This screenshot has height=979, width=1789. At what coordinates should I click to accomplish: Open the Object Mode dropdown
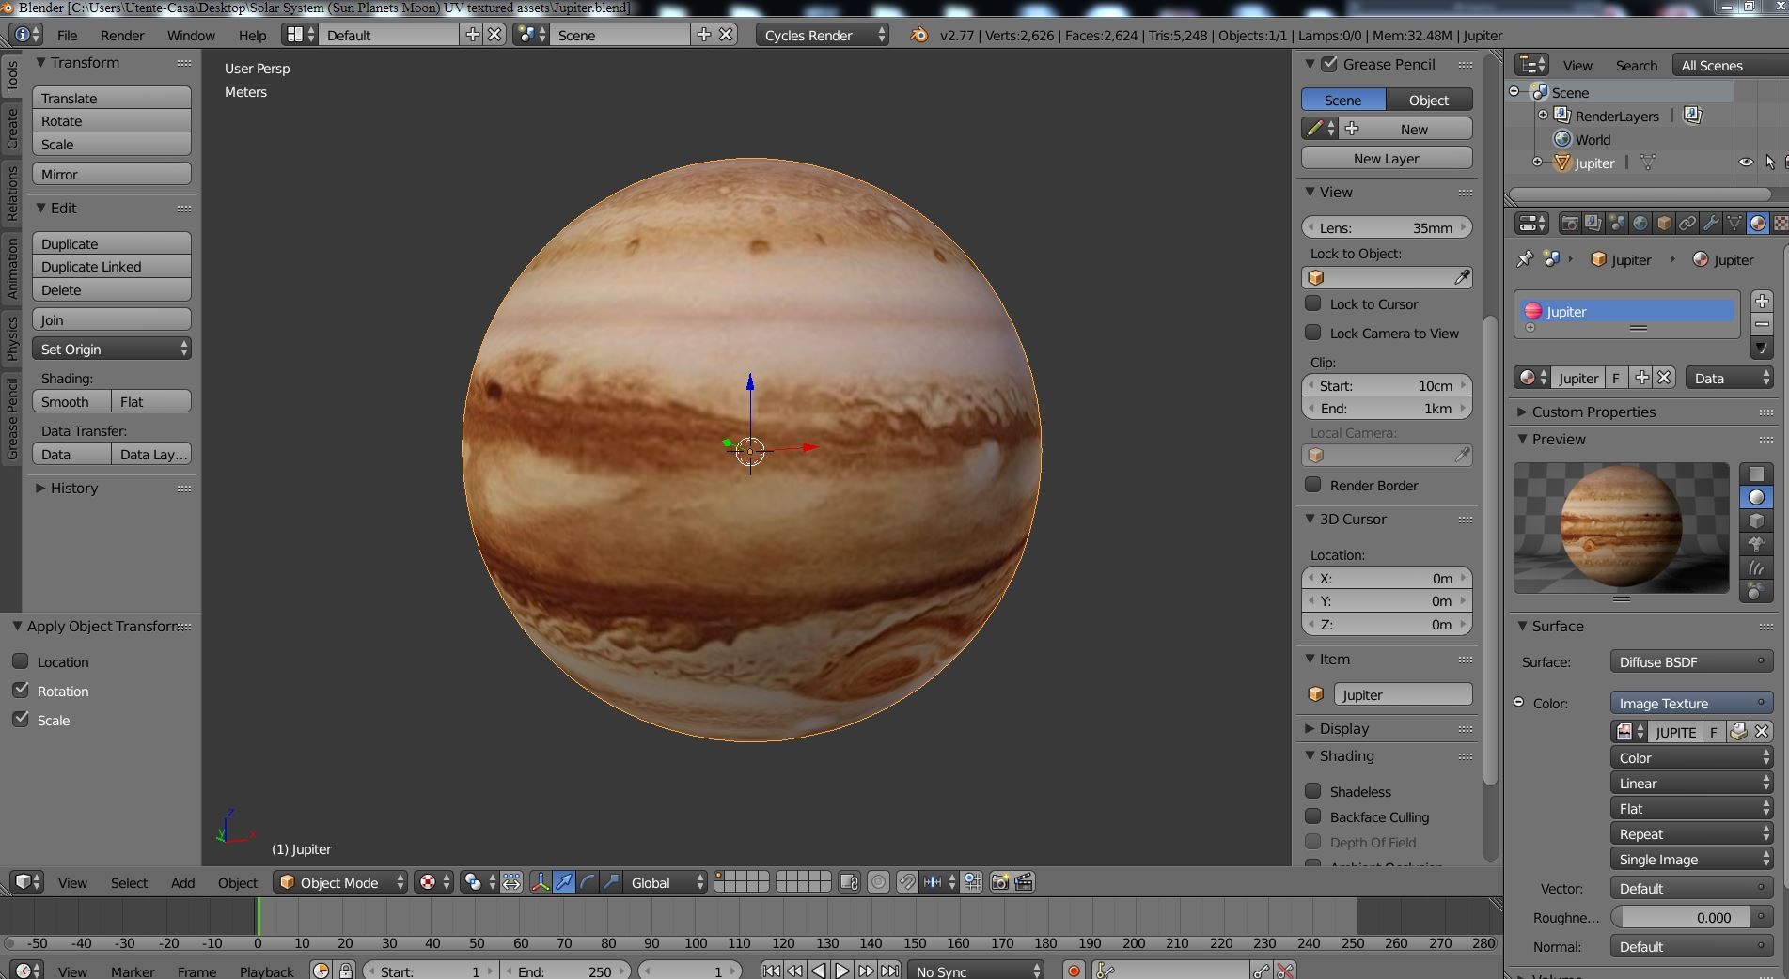(x=341, y=882)
